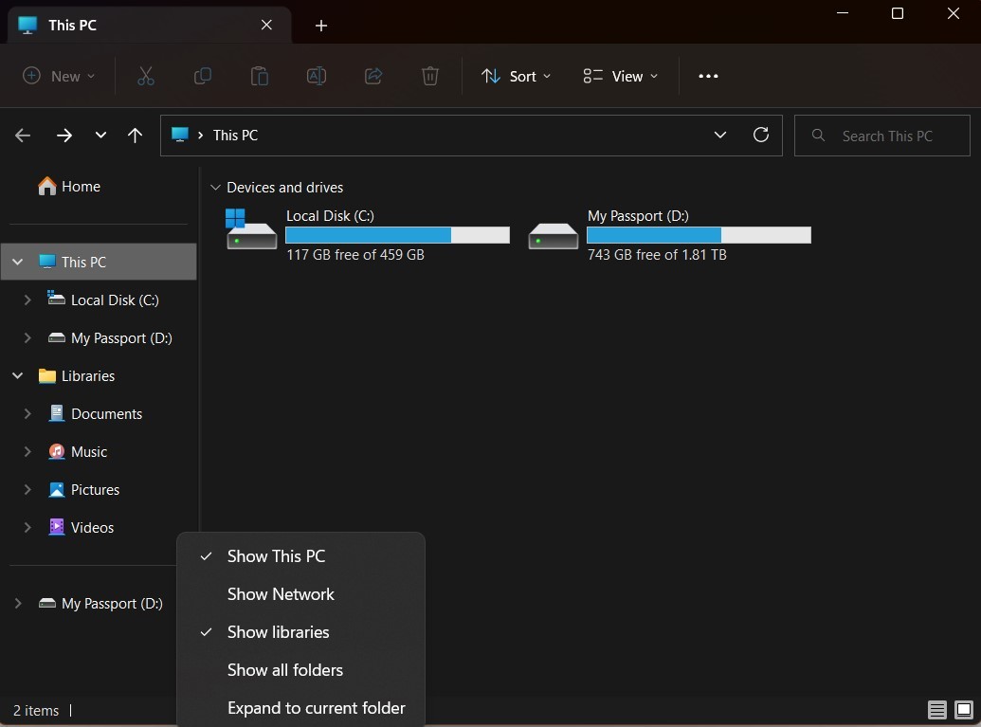Open the View options button

coord(620,76)
